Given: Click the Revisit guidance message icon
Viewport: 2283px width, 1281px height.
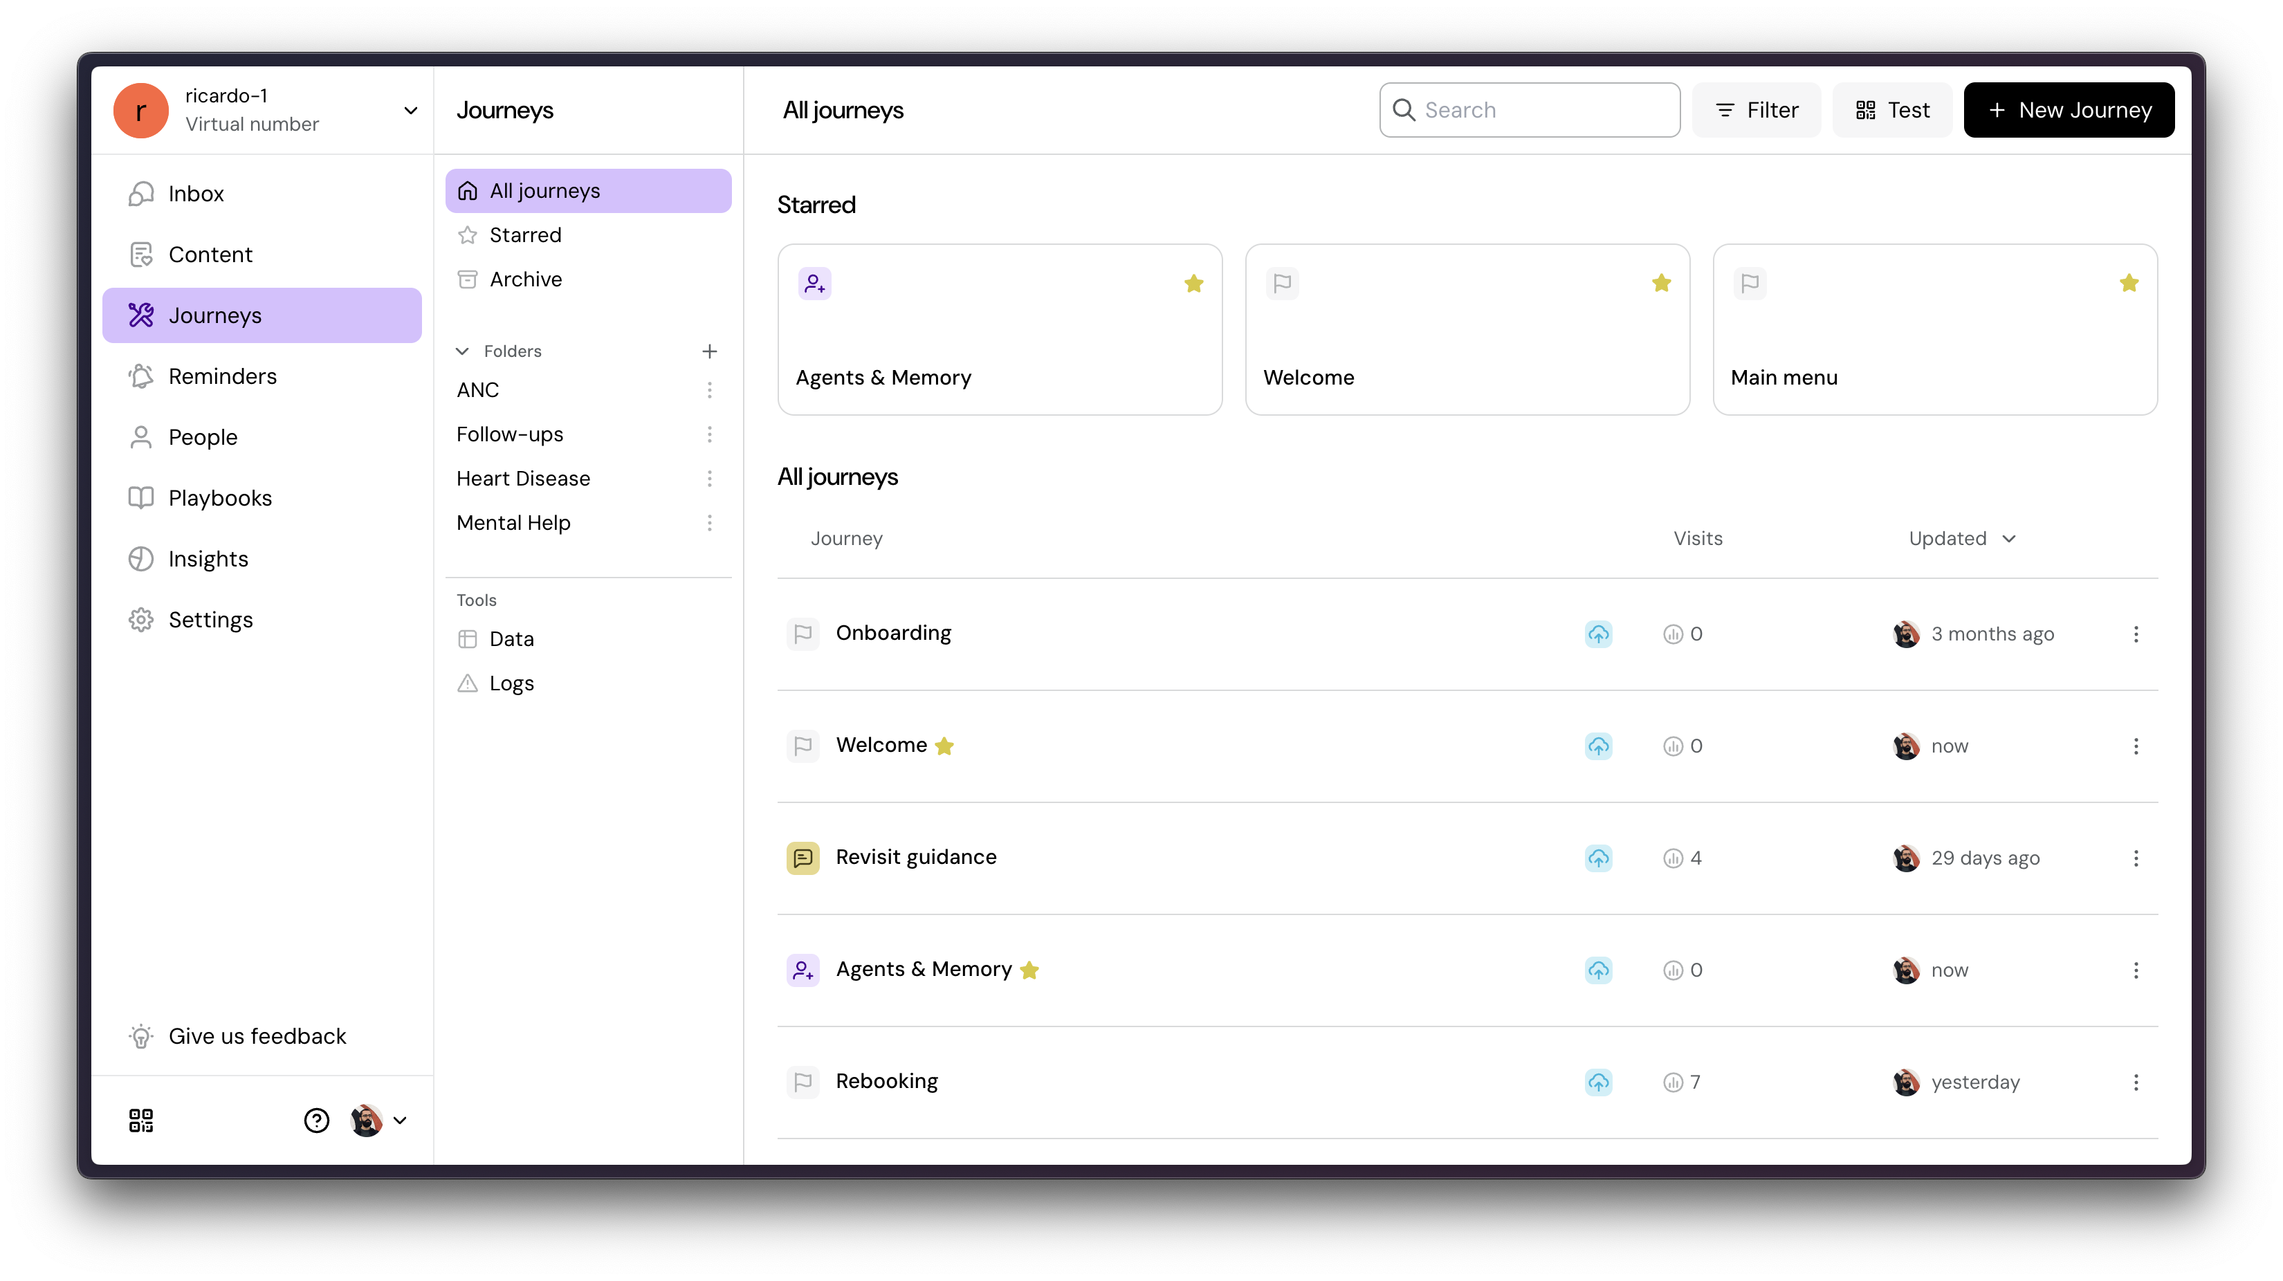Looking at the screenshot, I should click(803, 858).
